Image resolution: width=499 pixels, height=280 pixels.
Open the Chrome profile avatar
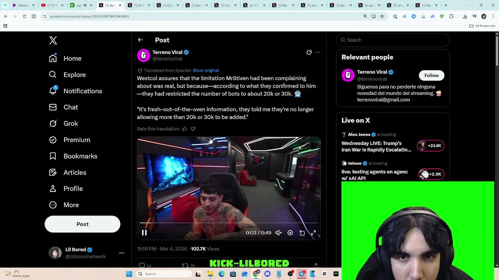click(x=484, y=16)
